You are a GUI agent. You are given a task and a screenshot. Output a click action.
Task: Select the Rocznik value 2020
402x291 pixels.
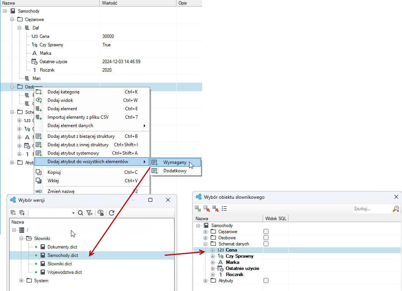coord(107,70)
